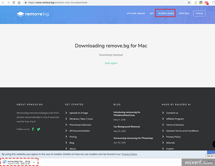Click the Privacy Policy link in the cookie banner
Screen dimensions: 215x166
pos(129,154)
